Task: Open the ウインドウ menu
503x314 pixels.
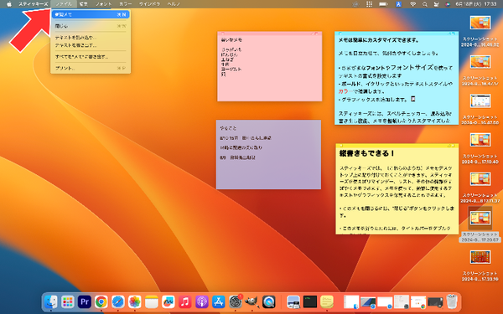Action: coord(149,4)
